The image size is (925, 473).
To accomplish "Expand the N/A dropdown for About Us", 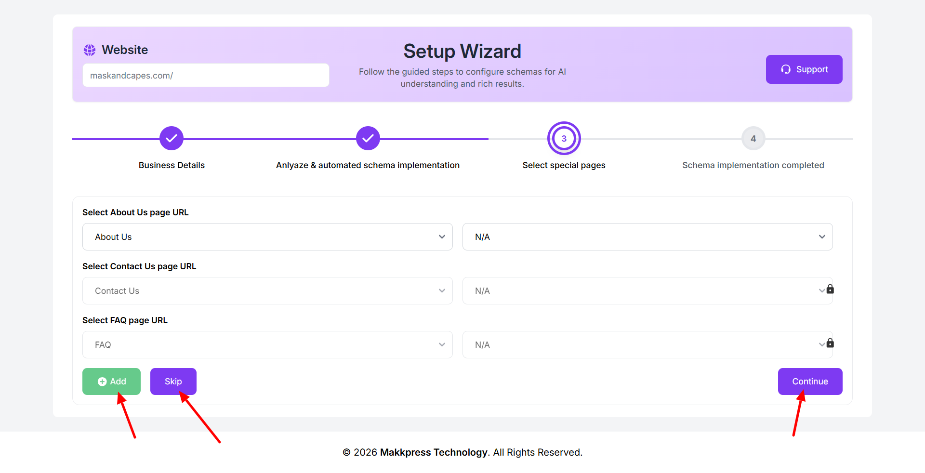I will click(647, 237).
